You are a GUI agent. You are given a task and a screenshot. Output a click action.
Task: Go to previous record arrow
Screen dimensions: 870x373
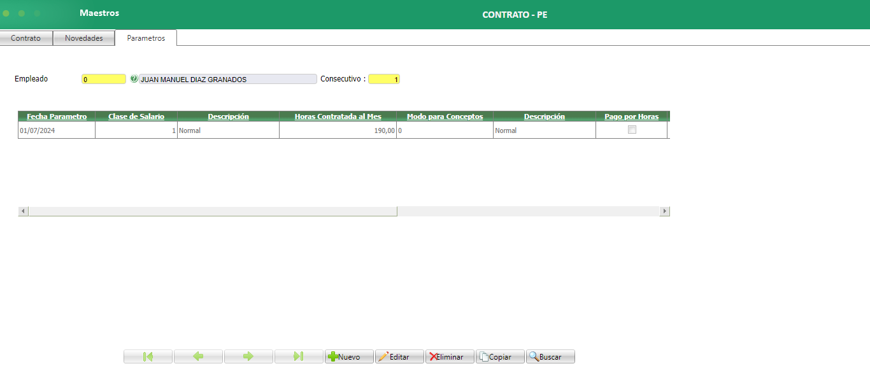pos(198,356)
